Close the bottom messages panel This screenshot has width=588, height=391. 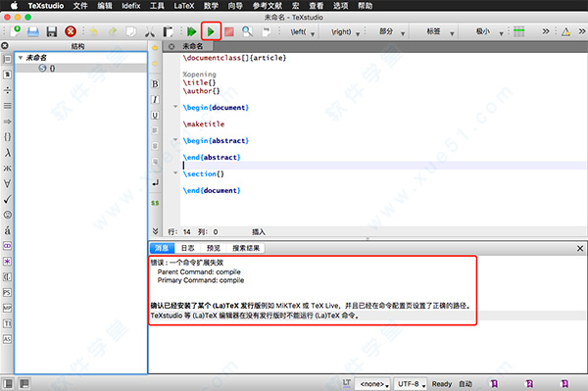pos(580,248)
